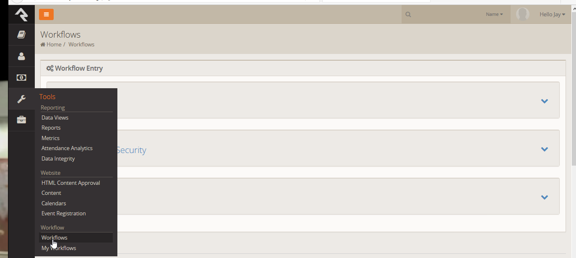Expand the first workflow category chevron
The width and height of the screenshot is (576, 258).
click(x=545, y=101)
